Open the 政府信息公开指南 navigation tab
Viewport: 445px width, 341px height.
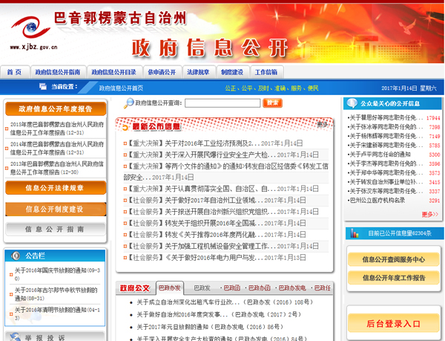[57, 72]
